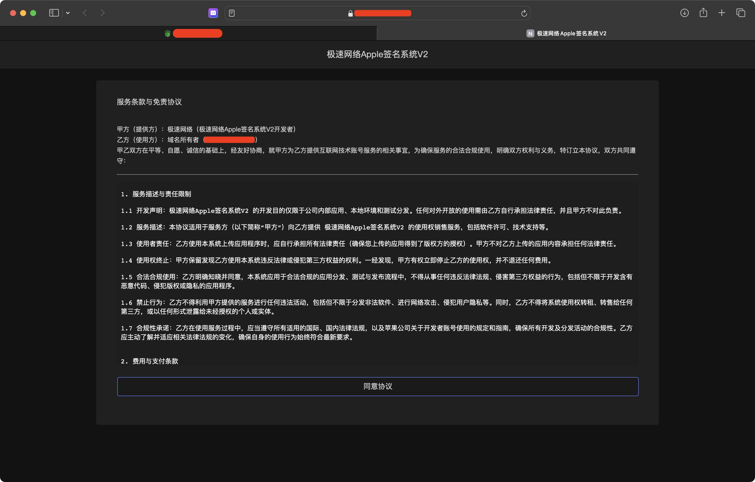Click the heading 服务条款与免责协议

tap(149, 102)
